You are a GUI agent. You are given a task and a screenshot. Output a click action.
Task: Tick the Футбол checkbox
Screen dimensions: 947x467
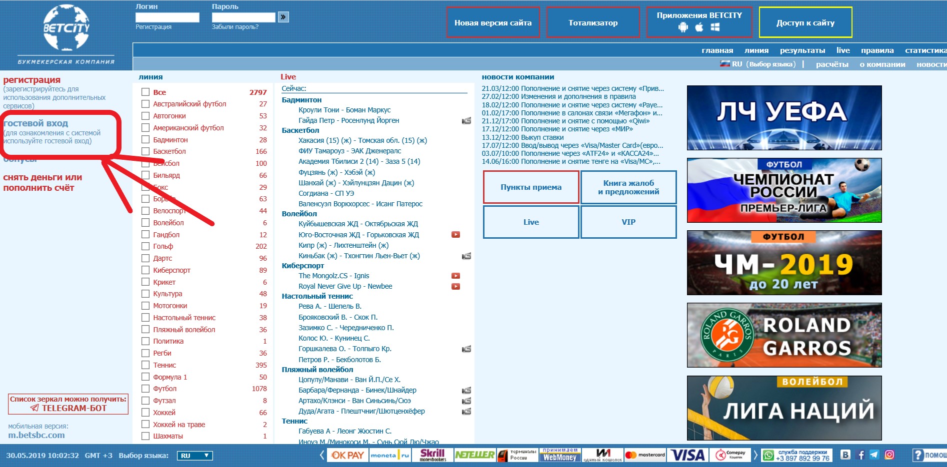coord(145,389)
